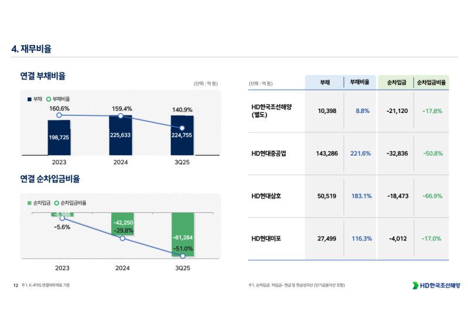Select the 2023 debt ratio line marker

[x=59, y=115]
